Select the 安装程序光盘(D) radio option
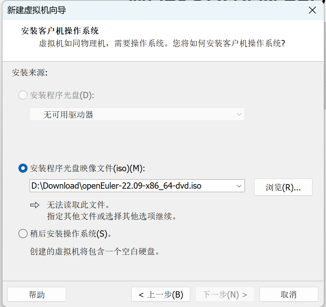 point(23,95)
